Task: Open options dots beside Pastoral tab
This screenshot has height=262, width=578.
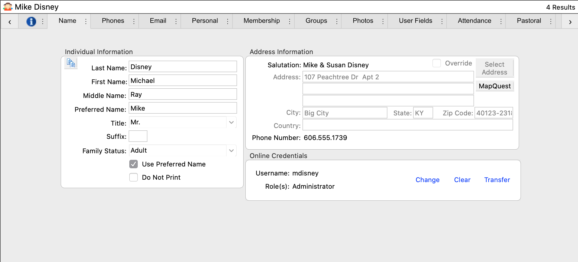Action: (551, 21)
